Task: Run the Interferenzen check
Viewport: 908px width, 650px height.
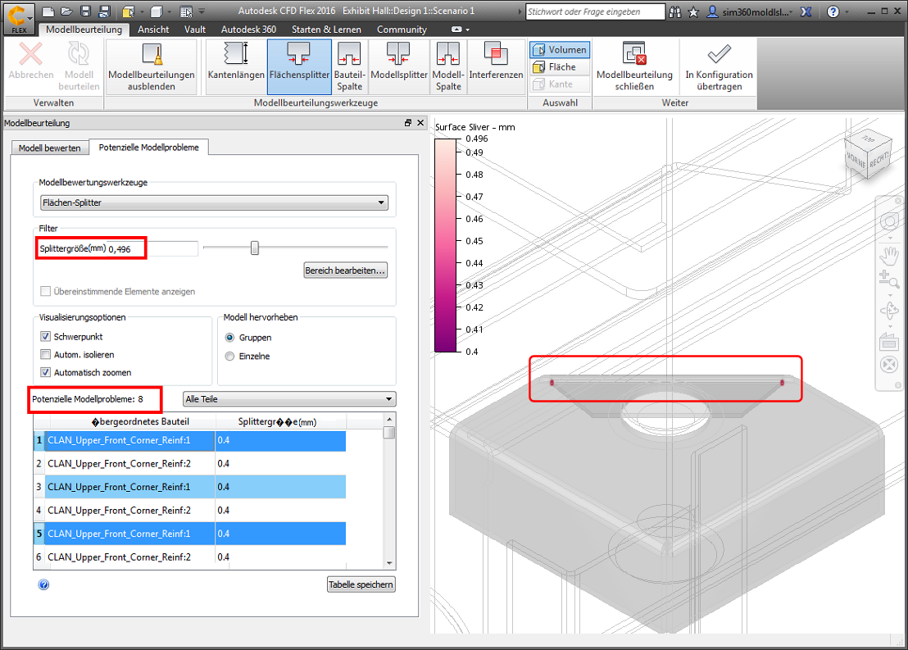Action: tap(496, 66)
